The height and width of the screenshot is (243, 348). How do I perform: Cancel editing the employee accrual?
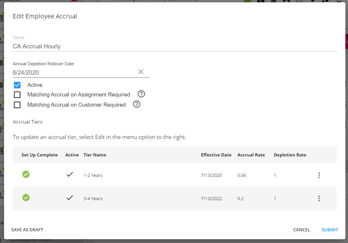[302, 230]
